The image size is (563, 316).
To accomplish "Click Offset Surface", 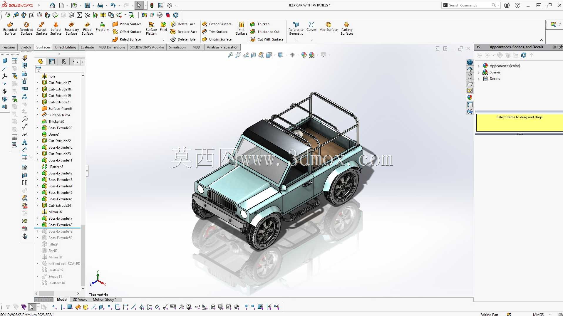I will point(127,32).
